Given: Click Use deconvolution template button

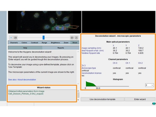Looking at the screenshot, I should point(102,99).
